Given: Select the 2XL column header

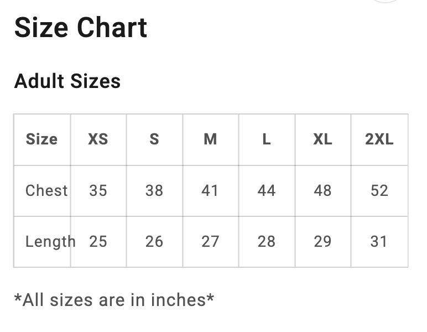Looking at the screenshot, I should click(x=379, y=139).
